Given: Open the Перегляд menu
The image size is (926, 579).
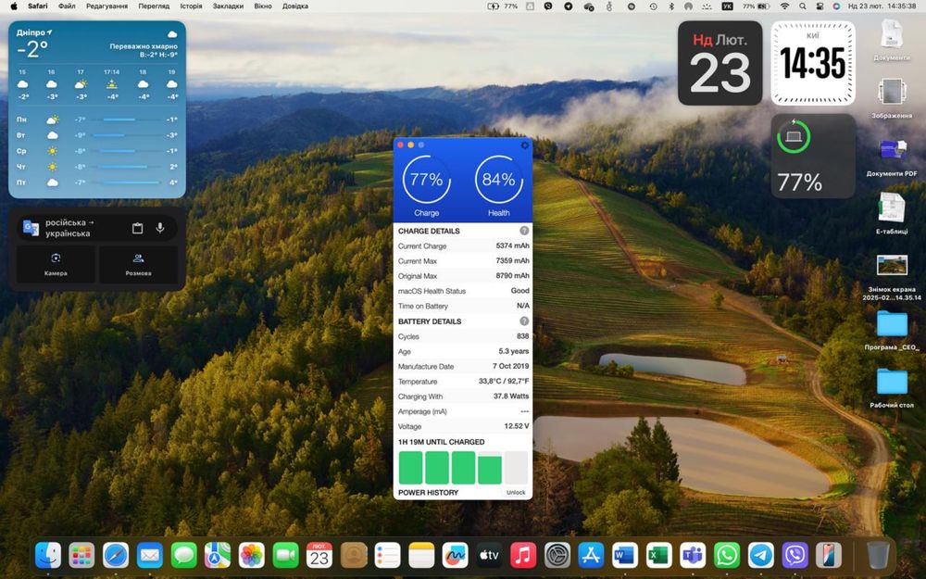Looking at the screenshot, I should [x=154, y=6].
